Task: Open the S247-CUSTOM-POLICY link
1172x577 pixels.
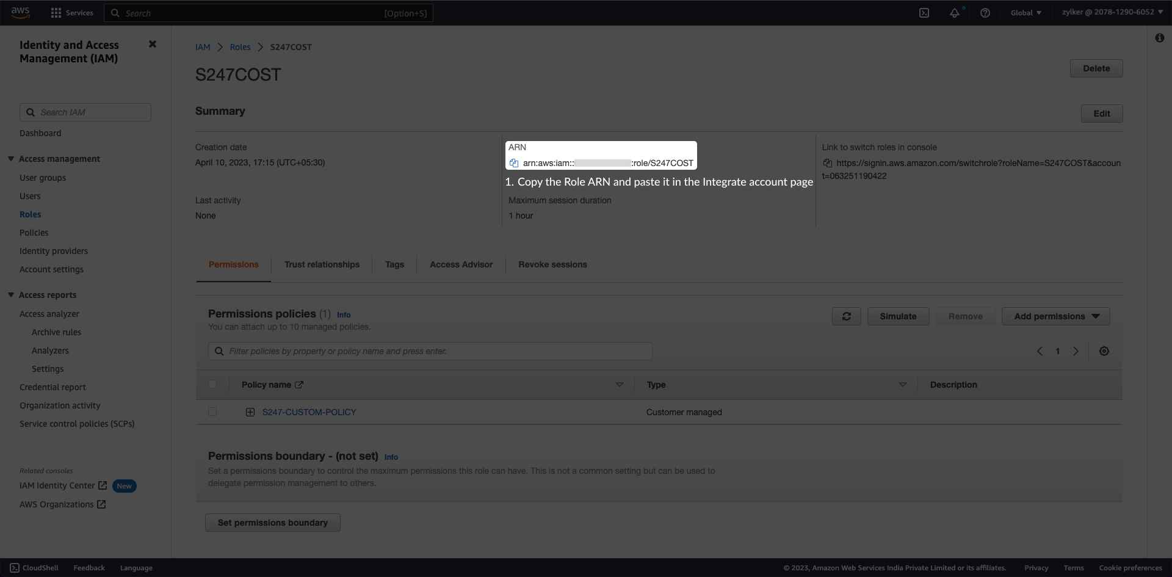Action: click(x=309, y=412)
